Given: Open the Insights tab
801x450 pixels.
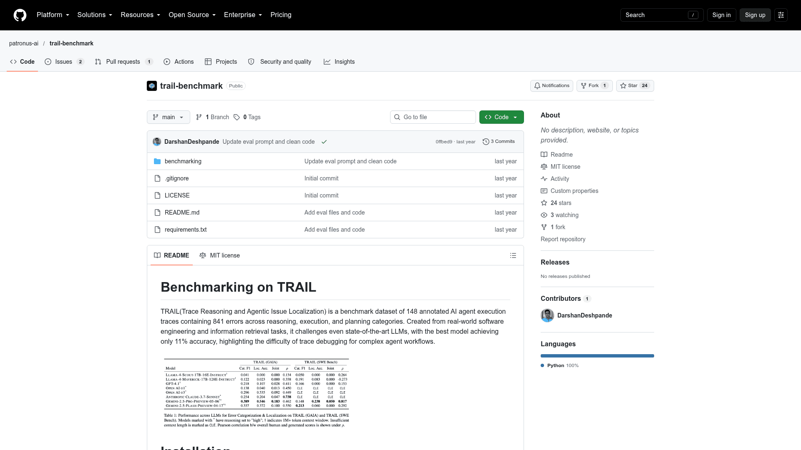Looking at the screenshot, I should [339, 62].
